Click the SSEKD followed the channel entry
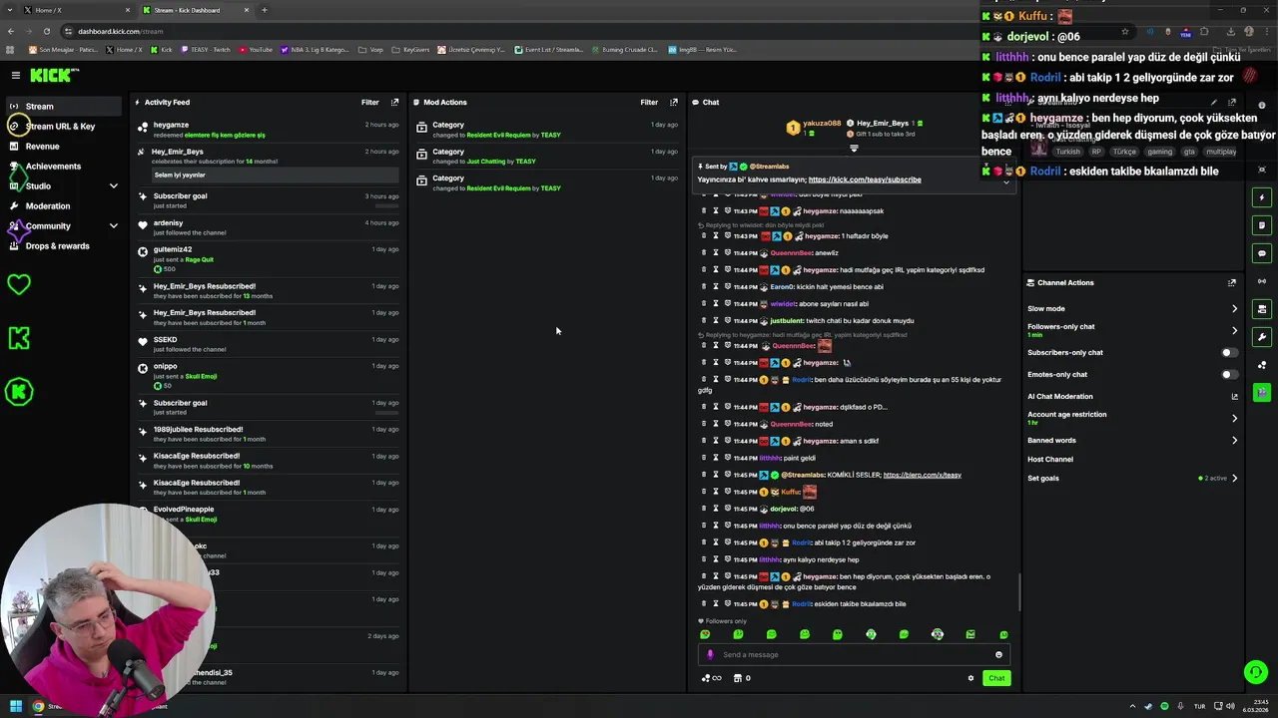Viewport: 1278px width, 718px height. 270,344
